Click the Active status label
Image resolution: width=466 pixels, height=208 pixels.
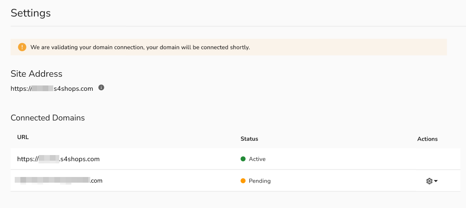click(257, 159)
